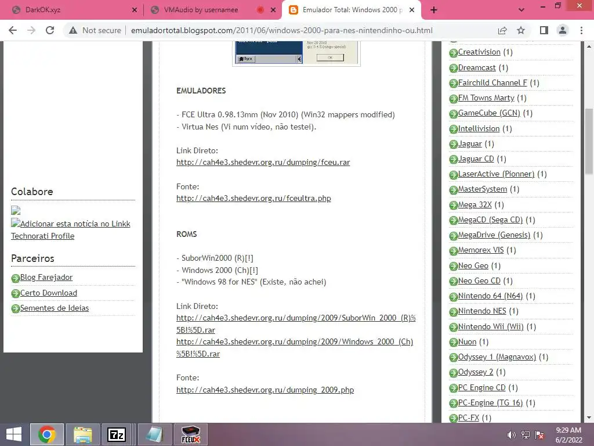Viewport: 594px width, 446px height.
Task: Open the browser side panel
Action: [x=544, y=30]
